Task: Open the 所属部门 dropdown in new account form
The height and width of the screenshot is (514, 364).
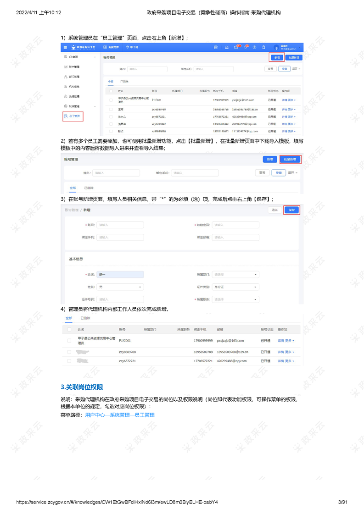Action: [235, 275]
